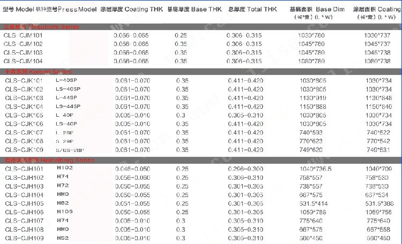Select the CLS-CJK105 model name
This screenshot has width=402, height=244.
(24, 115)
